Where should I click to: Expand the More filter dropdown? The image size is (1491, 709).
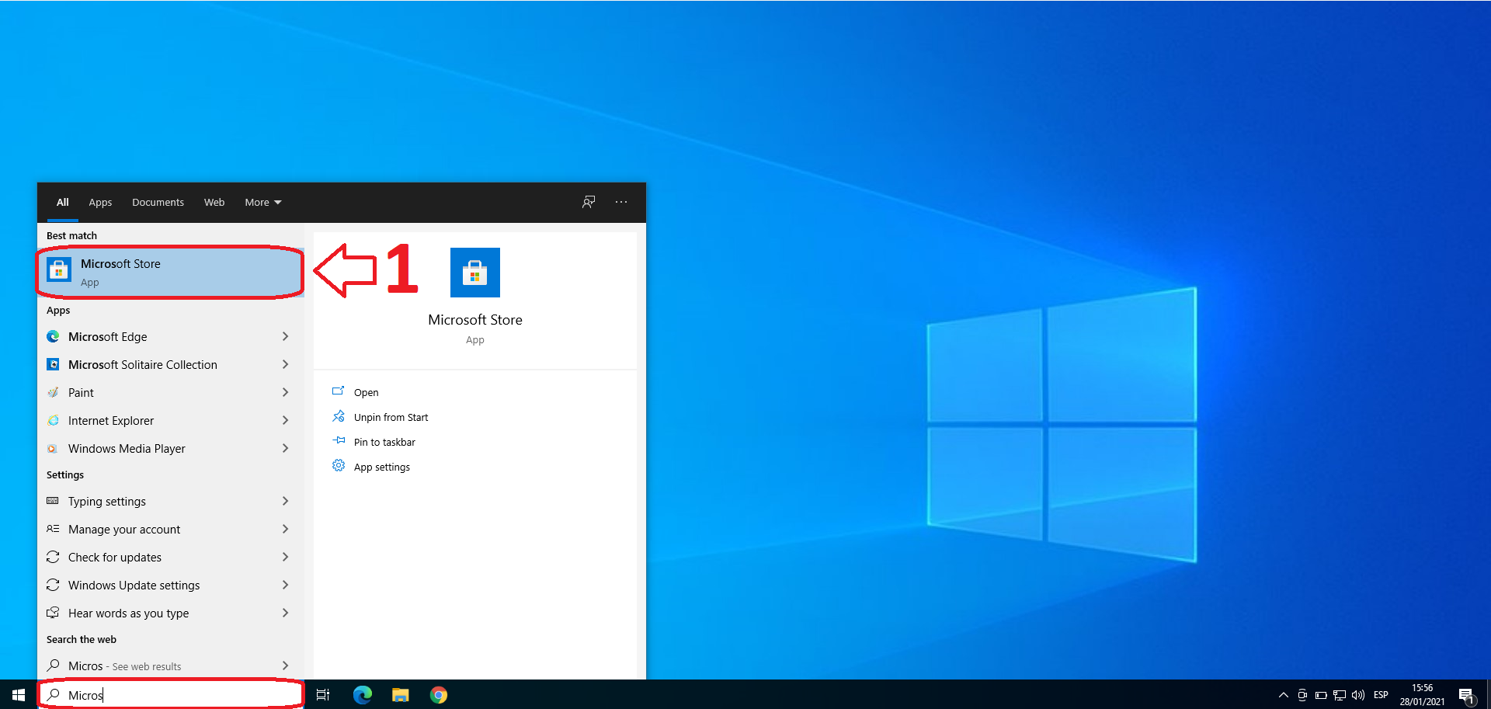pyautogui.click(x=262, y=202)
